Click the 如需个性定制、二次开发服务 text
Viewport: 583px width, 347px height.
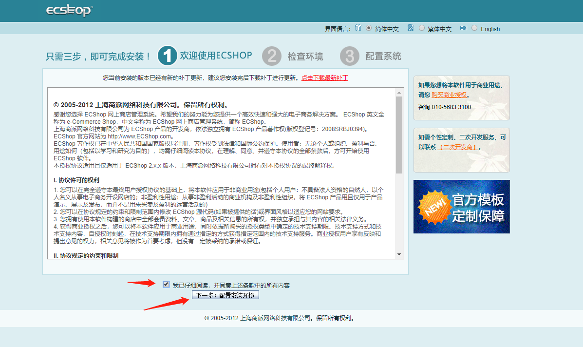coord(462,137)
